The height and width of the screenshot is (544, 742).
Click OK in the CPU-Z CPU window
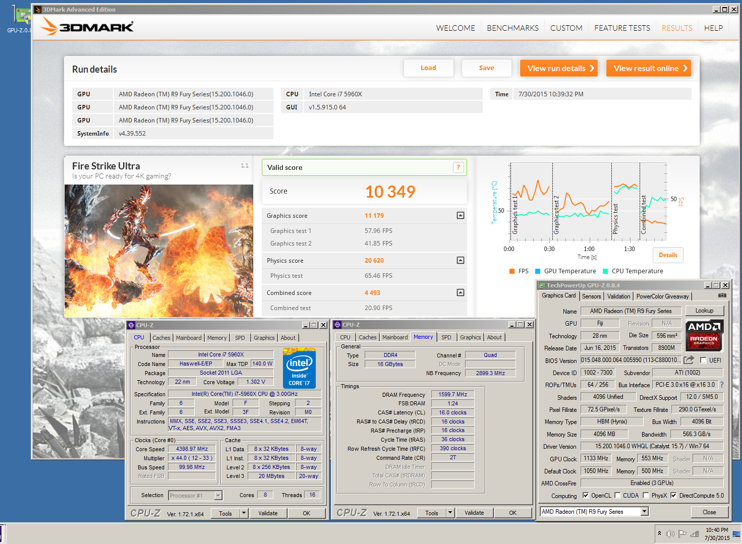click(x=306, y=513)
